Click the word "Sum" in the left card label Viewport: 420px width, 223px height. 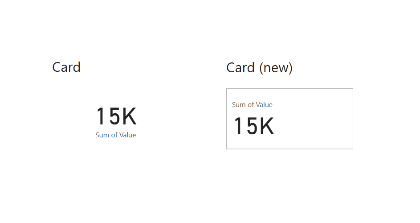point(102,135)
